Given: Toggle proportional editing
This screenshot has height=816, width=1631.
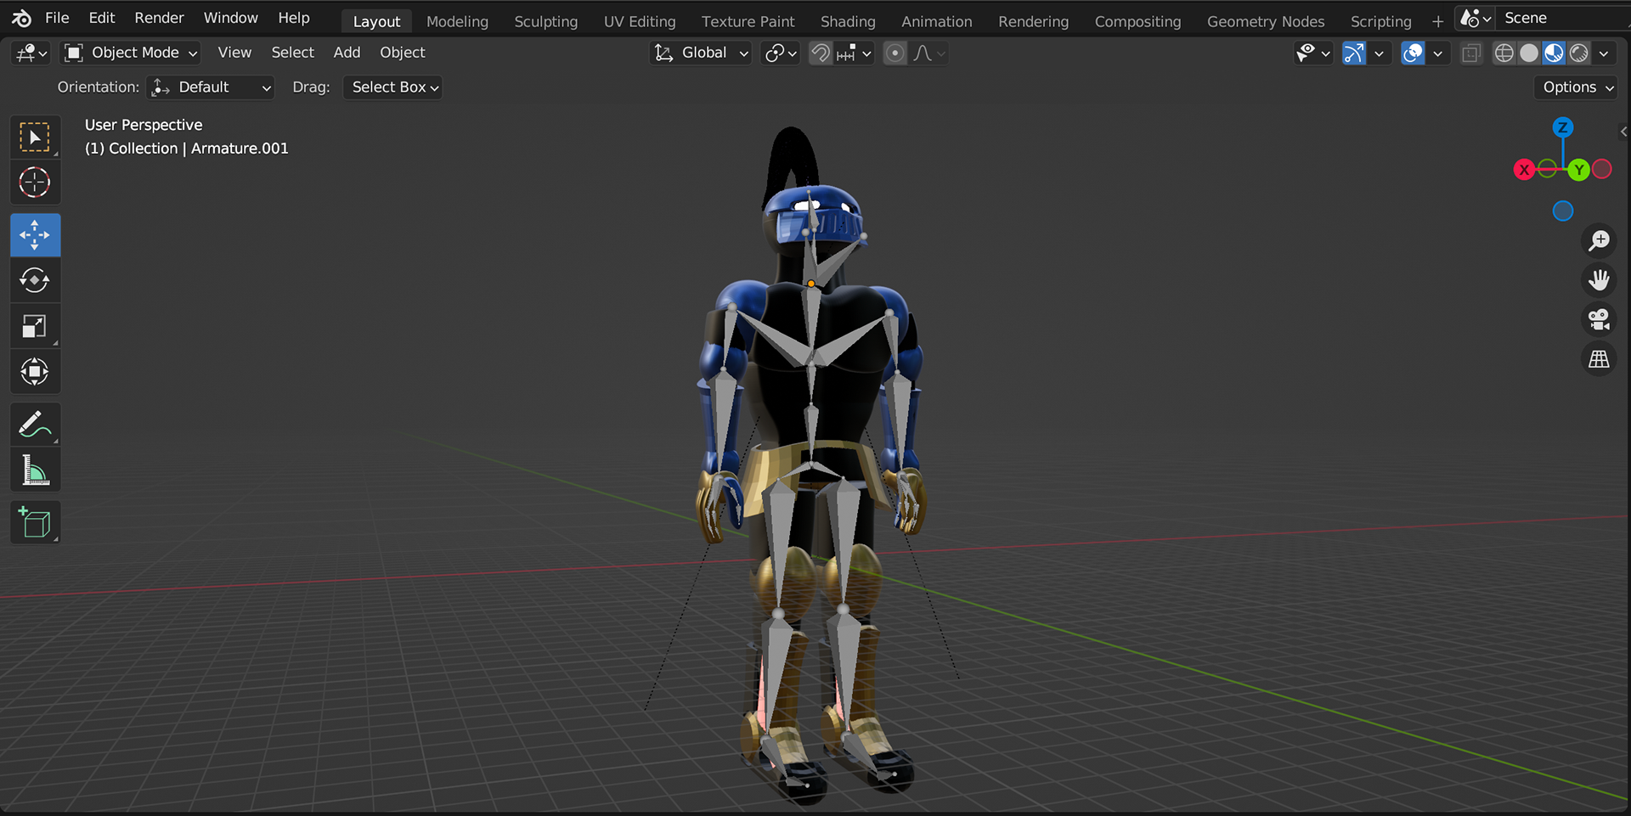Looking at the screenshot, I should pyautogui.click(x=895, y=53).
